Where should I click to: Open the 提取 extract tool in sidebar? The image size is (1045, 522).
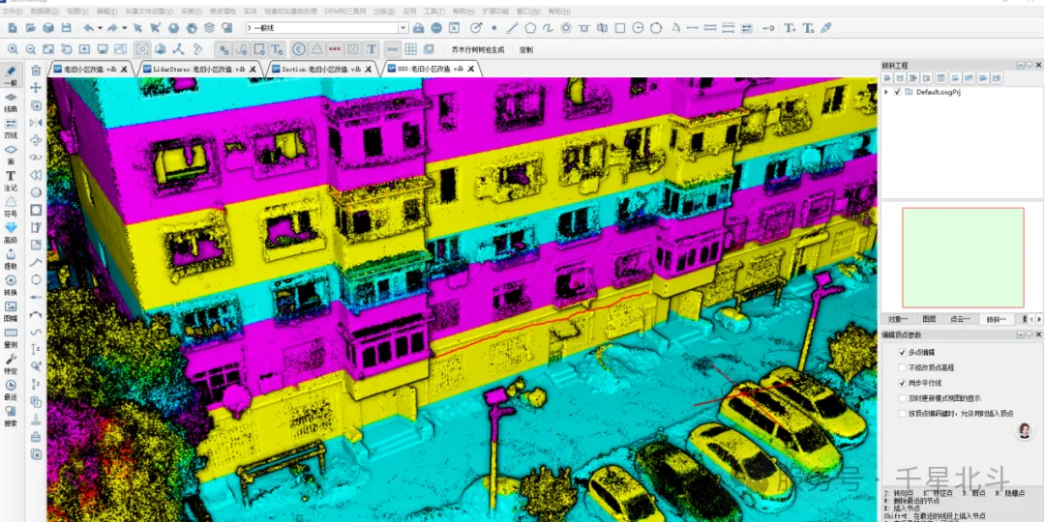coord(11,258)
